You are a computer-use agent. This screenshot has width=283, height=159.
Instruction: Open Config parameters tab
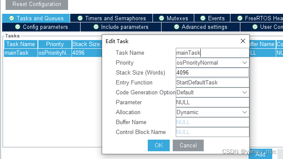[41, 27]
